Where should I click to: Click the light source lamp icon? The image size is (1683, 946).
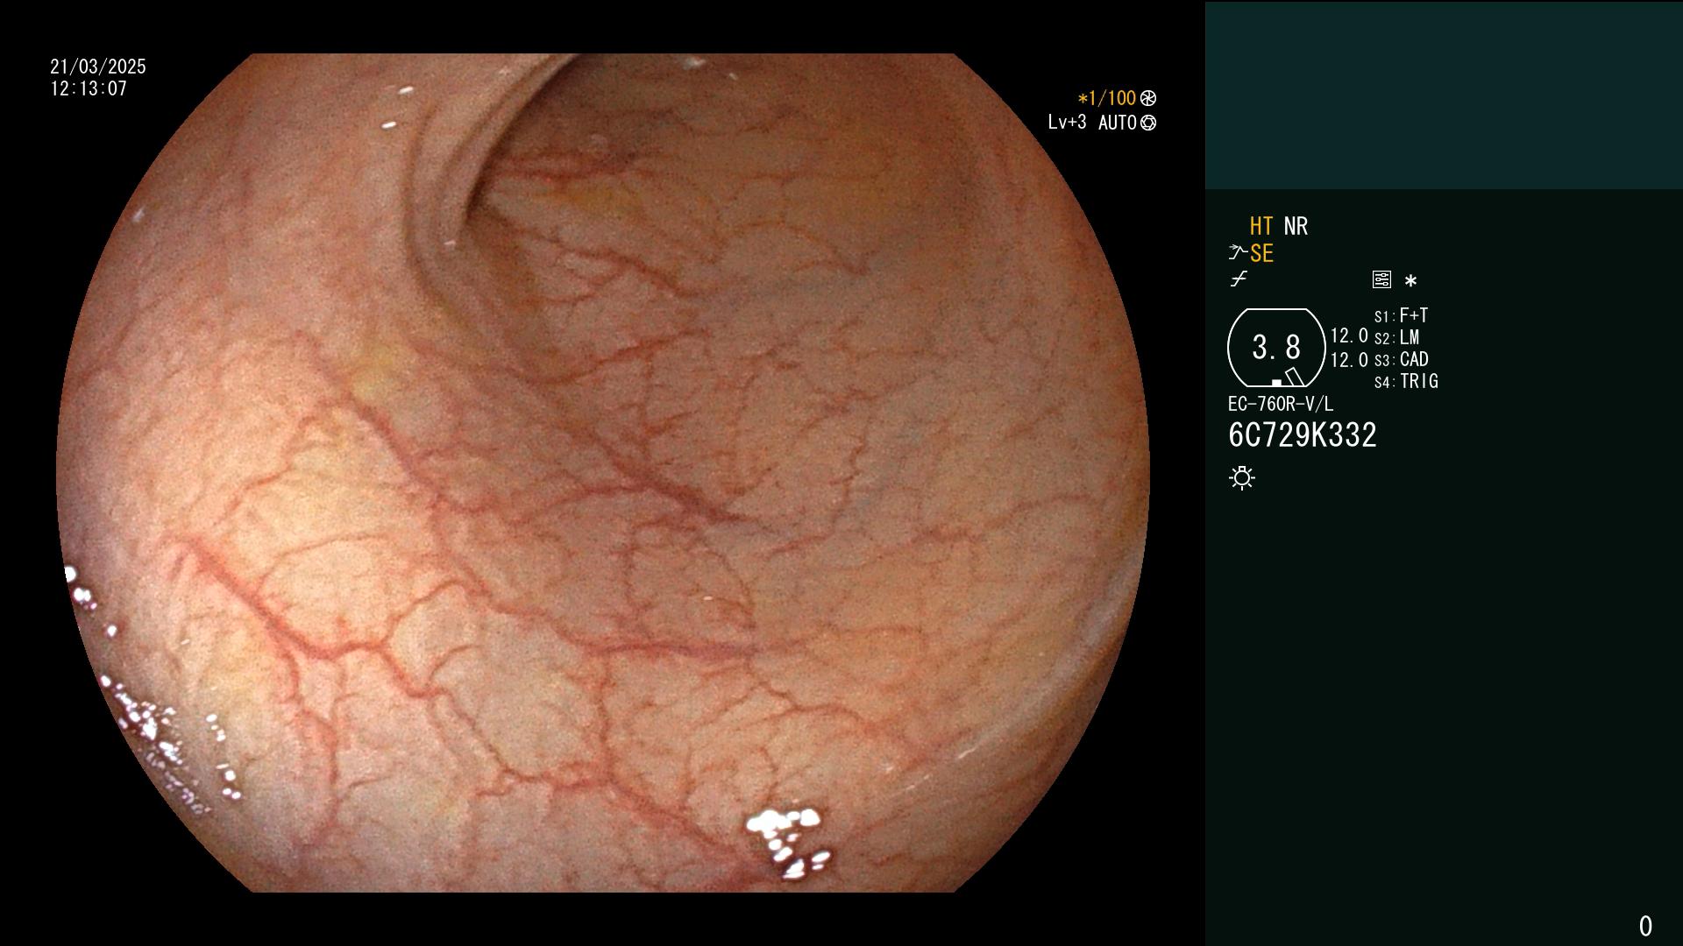(x=1242, y=478)
